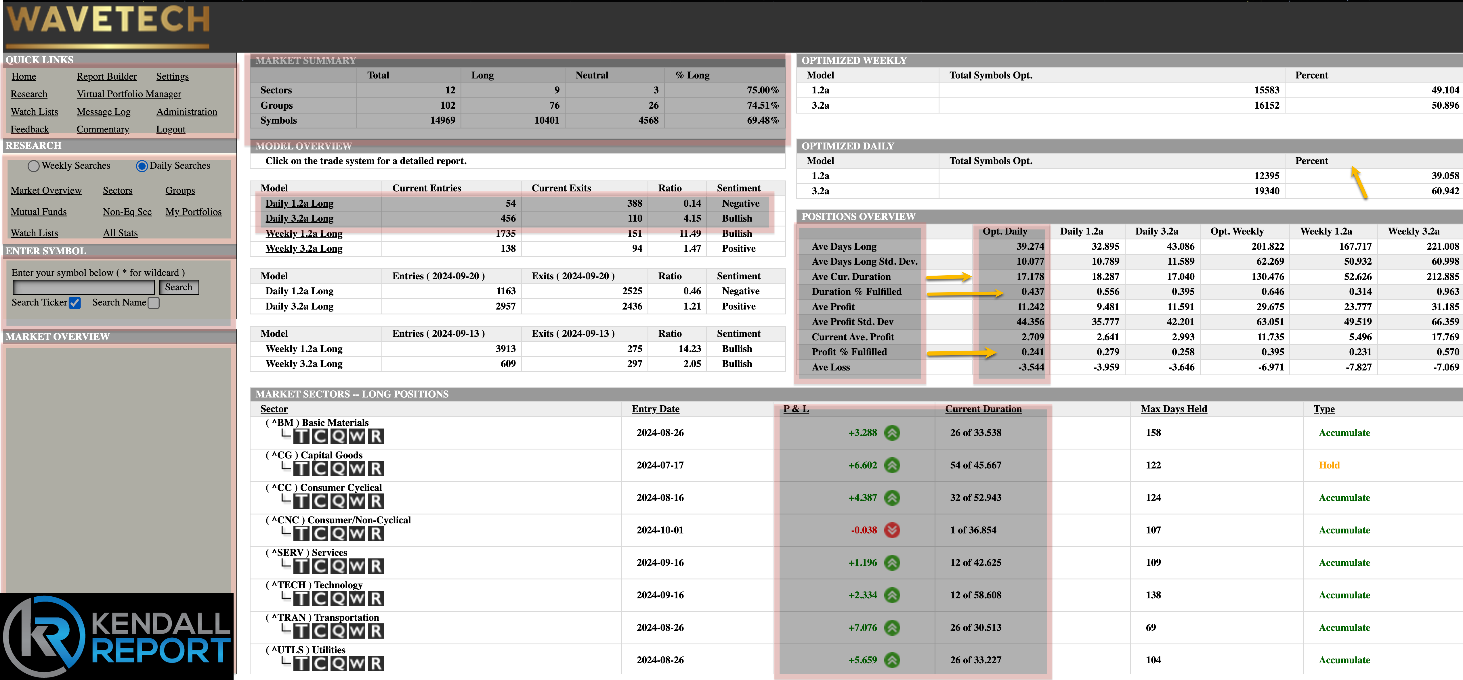Viewport: 1463px width, 680px height.
Task: Click the Q icon under Utilities sector
Action: [x=339, y=663]
